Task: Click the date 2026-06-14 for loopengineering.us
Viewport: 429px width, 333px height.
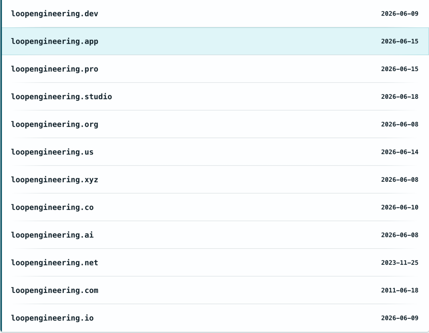Action: 400,152
